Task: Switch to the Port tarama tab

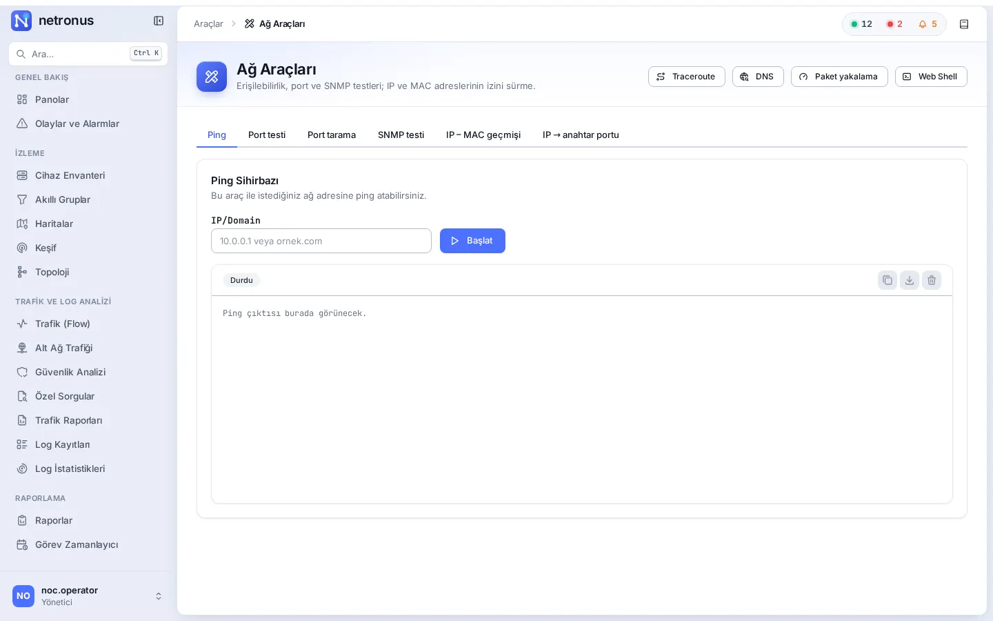Action: click(332, 135)
